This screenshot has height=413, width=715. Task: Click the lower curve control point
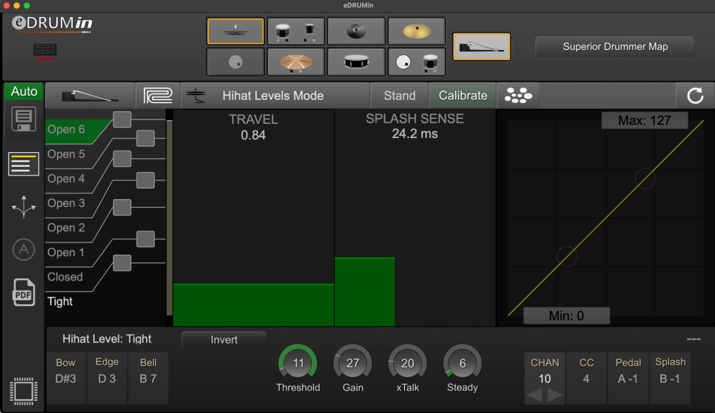567,257
